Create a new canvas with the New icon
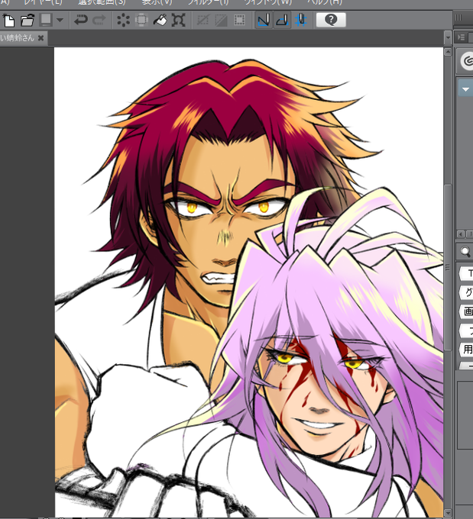The width and height of the screenshot is (473, 519). [8, 20]
